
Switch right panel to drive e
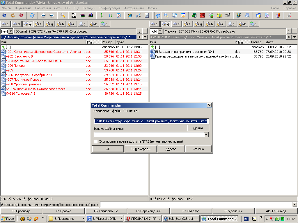[x=177, y=24]
